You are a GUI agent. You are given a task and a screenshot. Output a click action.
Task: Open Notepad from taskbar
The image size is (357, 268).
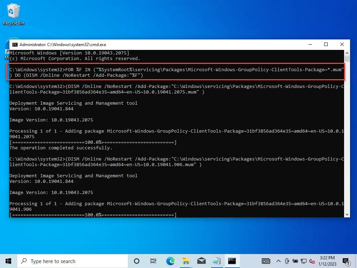click(x=217, y=261)
